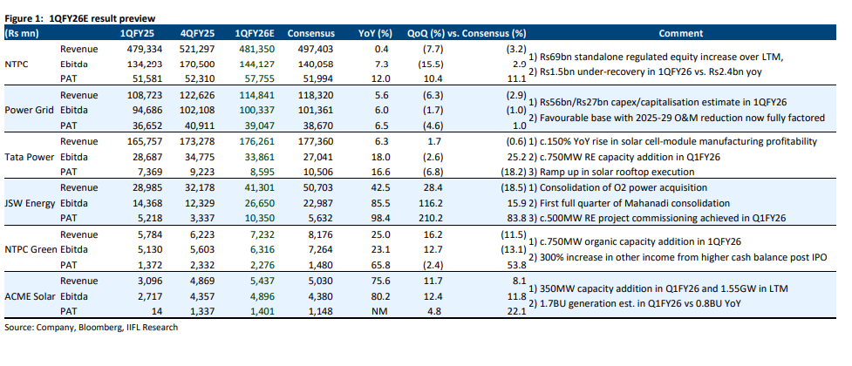Screen dimensions: 852x366
Task: Click the (Rs mn) header cell
Action: (21, 33)
